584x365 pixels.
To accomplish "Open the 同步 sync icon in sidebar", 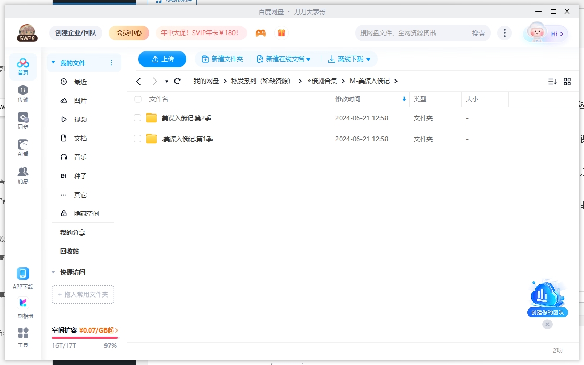I will click(23, 120).
